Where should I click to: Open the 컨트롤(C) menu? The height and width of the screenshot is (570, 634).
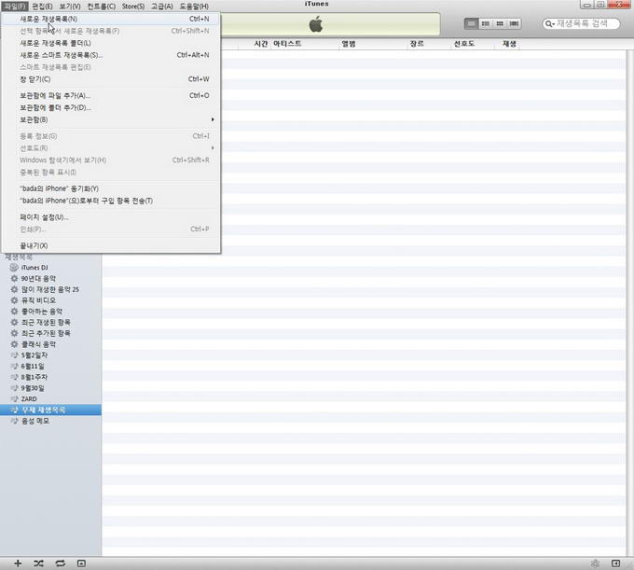[x=101, y=7]
